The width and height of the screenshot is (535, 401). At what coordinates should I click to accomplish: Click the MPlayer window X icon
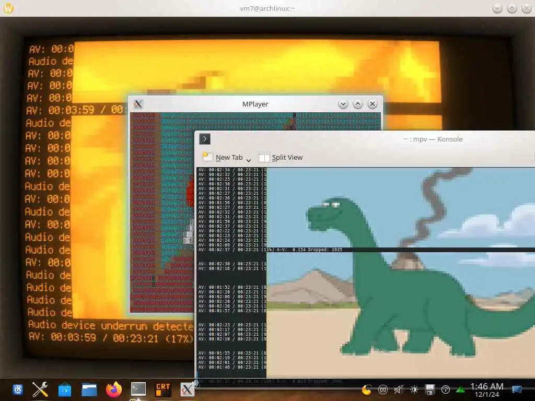click(x=138, y=104)
